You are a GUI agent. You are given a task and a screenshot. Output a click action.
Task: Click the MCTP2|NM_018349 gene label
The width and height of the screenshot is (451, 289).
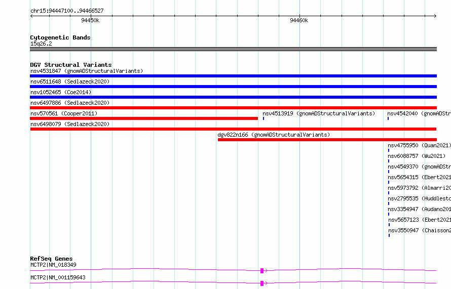click(x=53, y=265)
